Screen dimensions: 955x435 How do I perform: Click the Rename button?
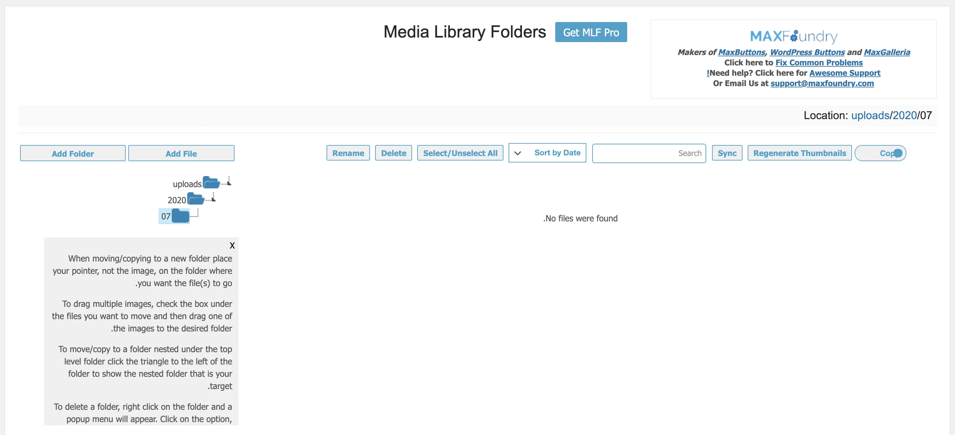(x=348, y=153)
